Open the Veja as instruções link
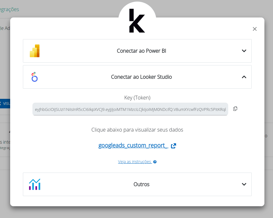The height and width of the screenshot is (218, 273). [x=135, y=162]
